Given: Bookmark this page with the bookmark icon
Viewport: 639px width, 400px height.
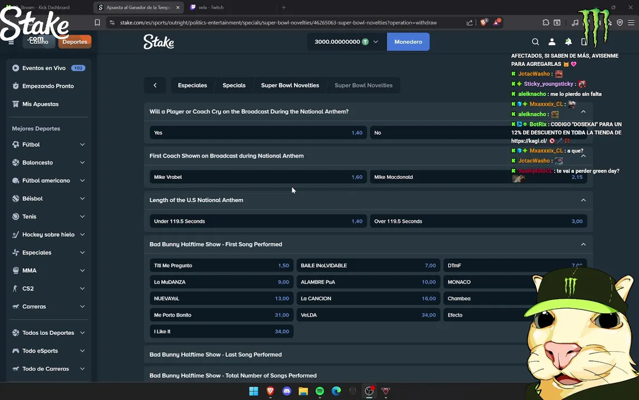Looking at the screenshot, I should [x=97, y=23].
